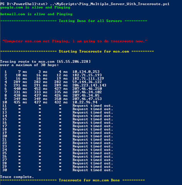Click IP address 207.46.46.250

tap(87, 89)
